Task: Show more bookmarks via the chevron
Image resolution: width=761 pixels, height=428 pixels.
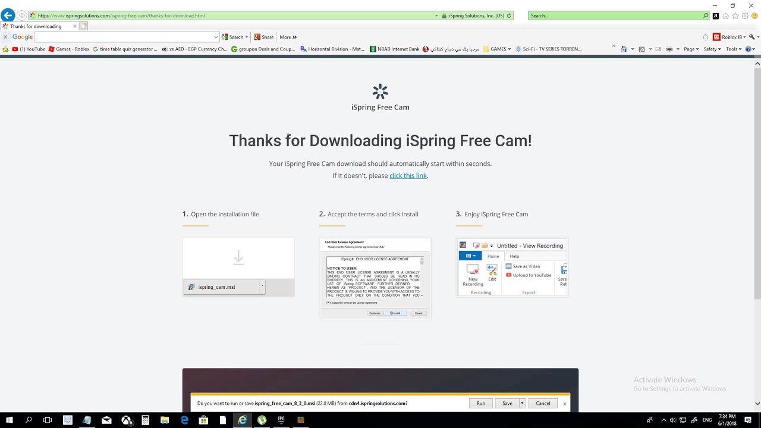Action: coord(614,46)
